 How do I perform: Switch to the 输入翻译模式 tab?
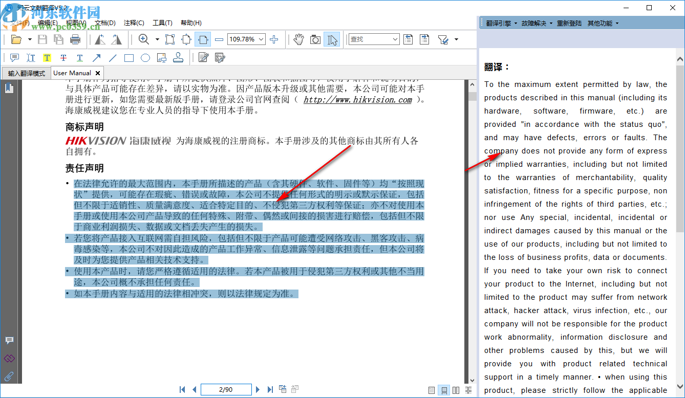(27, 73)
